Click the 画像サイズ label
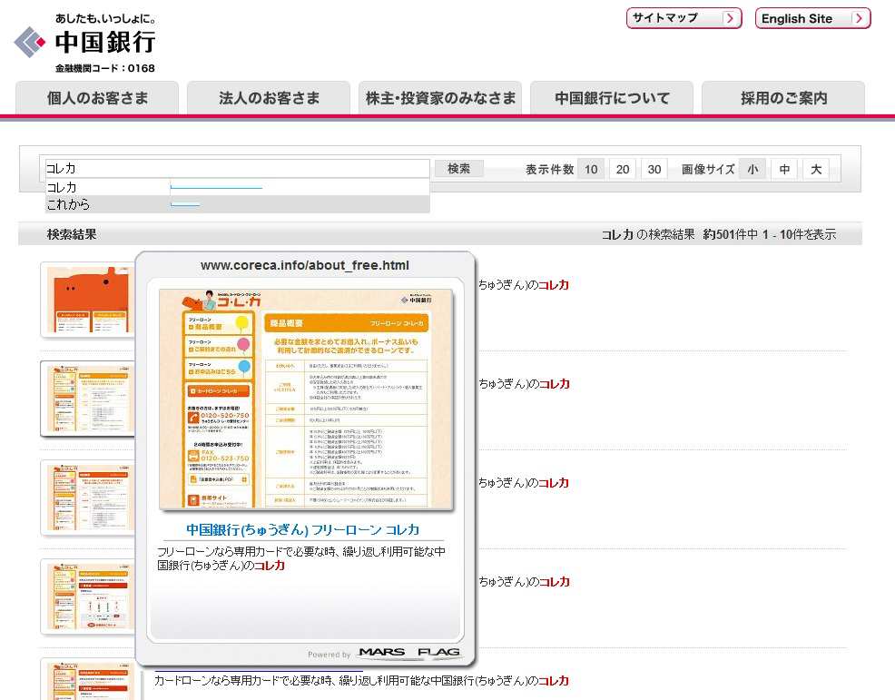 (708, 169)
